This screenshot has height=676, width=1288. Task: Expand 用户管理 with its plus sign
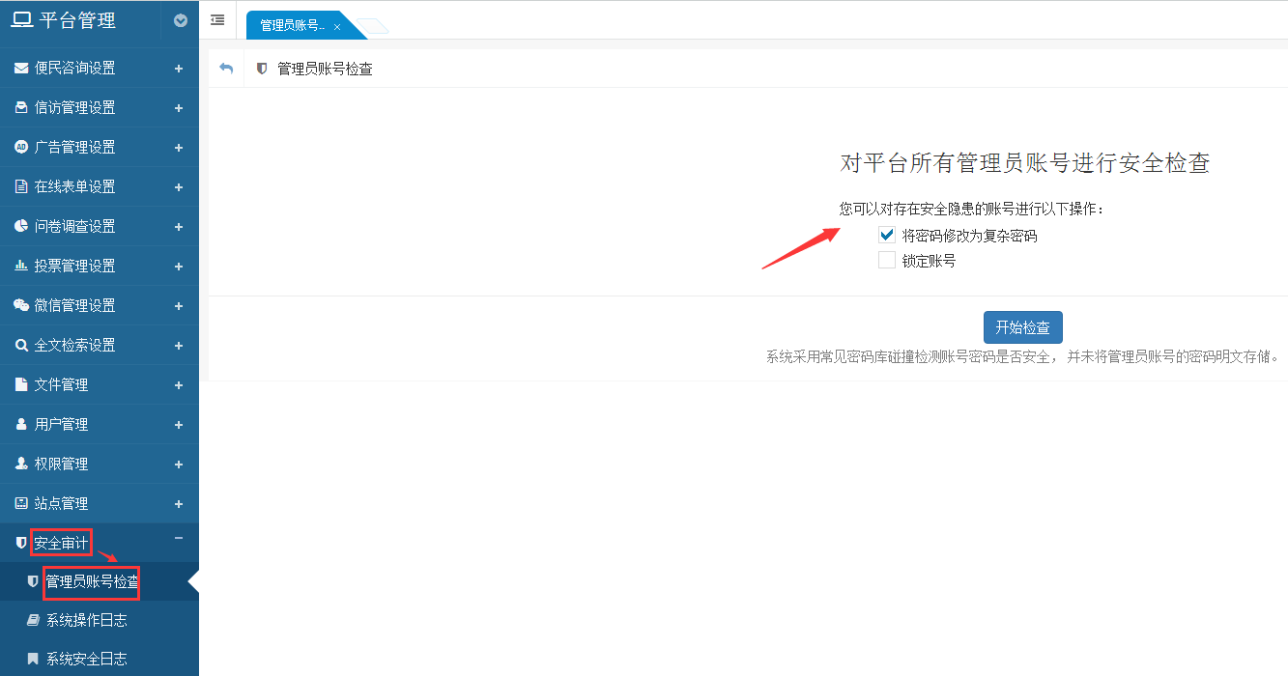click(179, 425)
